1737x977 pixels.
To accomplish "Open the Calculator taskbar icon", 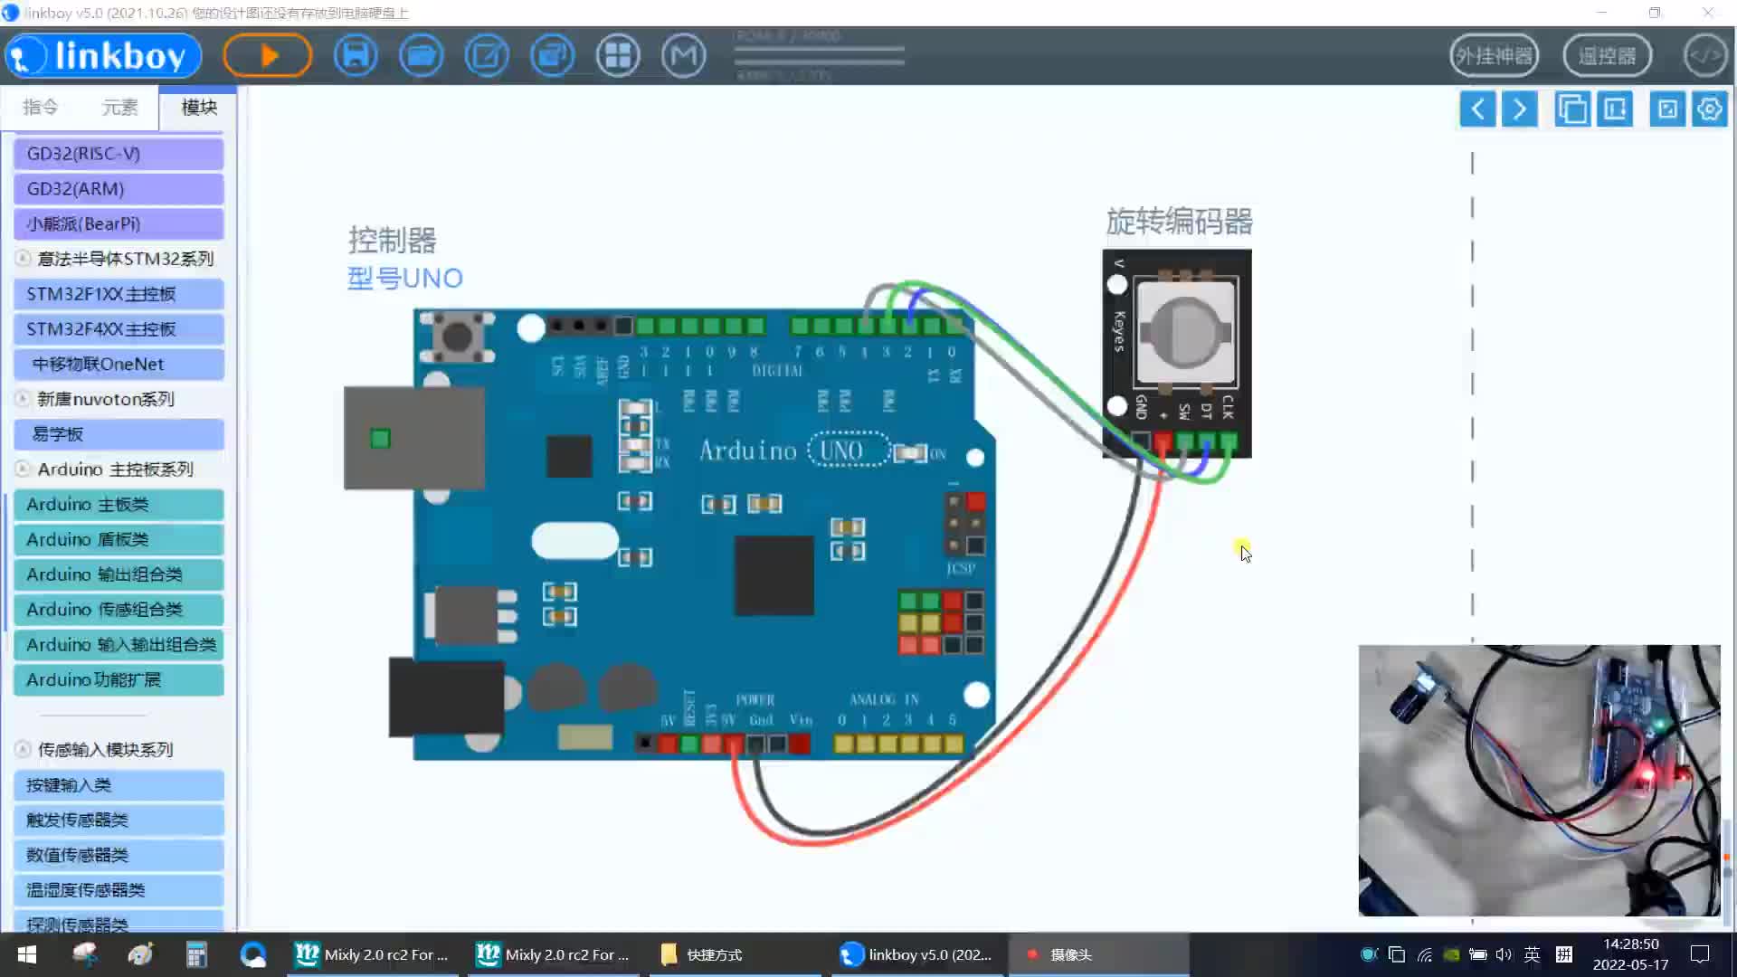I will [x=196, y=954].
